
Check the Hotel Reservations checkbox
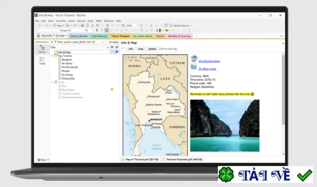(x=60, y=97)
